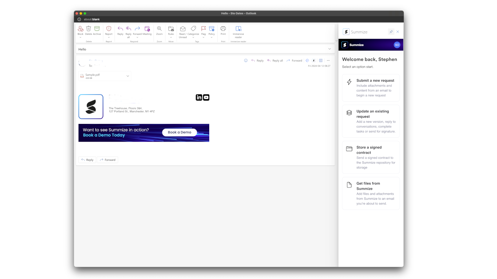Click the Summize logo in the email signature
497x279 pixels.
(x=91, y=107)
